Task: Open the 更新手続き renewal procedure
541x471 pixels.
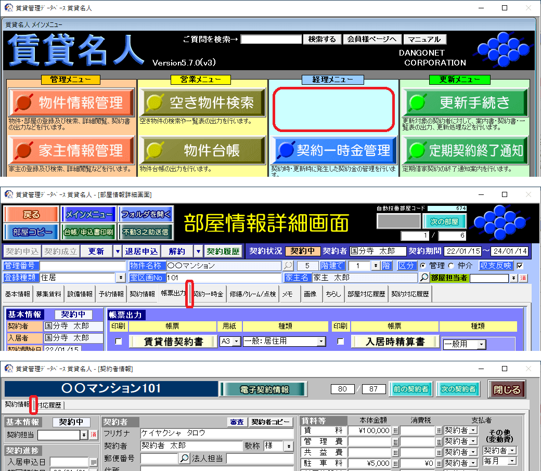Action: pyautogui.click(x=465, y=102)
